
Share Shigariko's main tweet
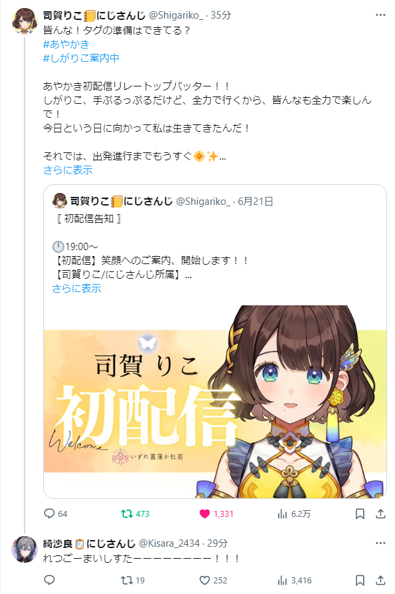[x=380, y=514]
